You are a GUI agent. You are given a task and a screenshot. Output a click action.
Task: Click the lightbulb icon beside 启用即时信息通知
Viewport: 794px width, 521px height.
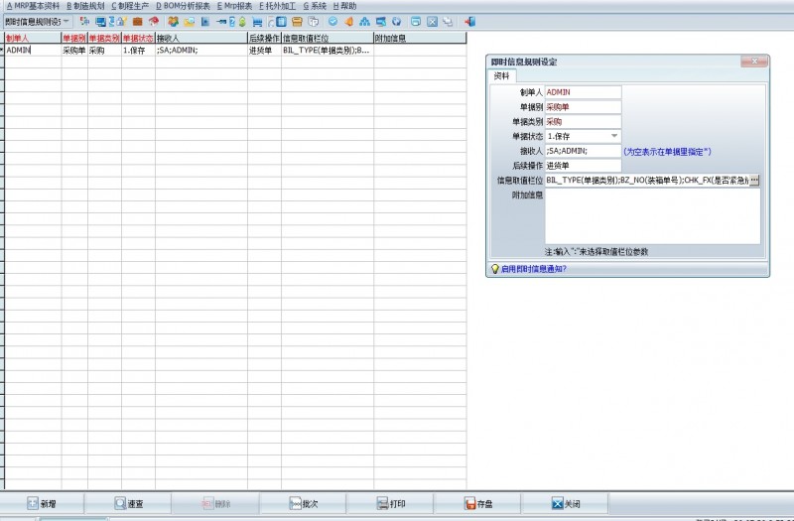click(x=494, y=268)
